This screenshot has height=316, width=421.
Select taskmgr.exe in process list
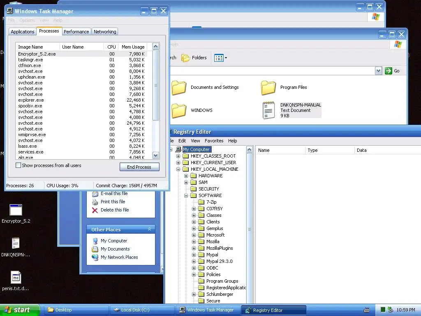click(81, 60)
